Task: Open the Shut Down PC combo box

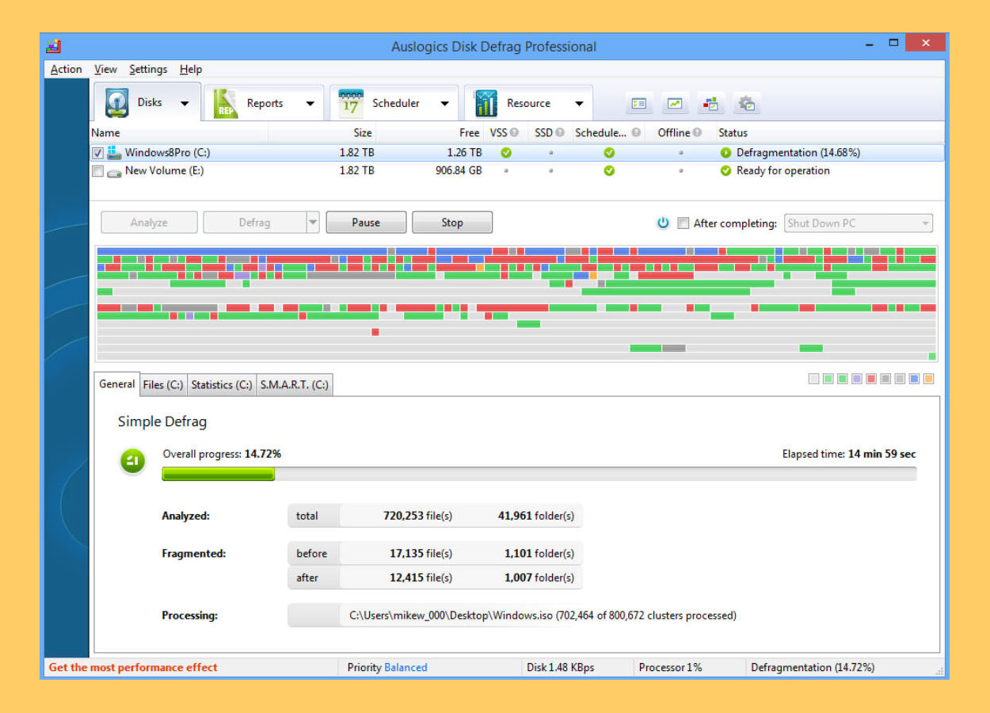Action: coord(859,223)
